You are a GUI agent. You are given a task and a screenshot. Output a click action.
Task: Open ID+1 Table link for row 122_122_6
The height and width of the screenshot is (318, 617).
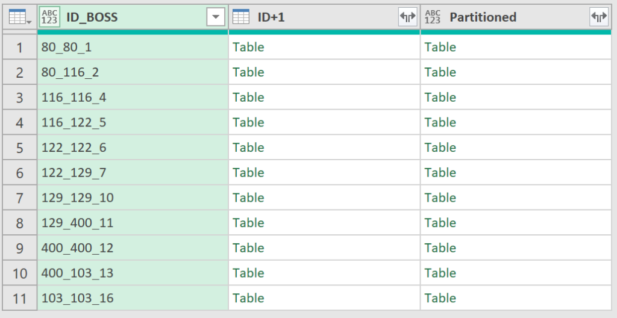[248, 148]
